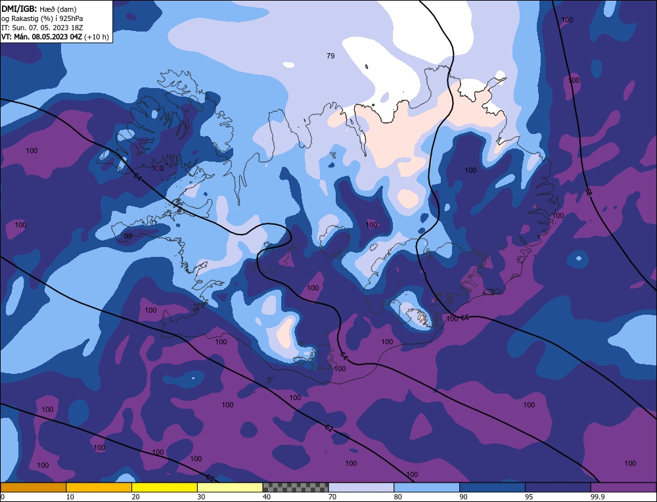657x502 pixels.
Task: Click the '99.9' legend tick label
Action: [x=597, y=497]
